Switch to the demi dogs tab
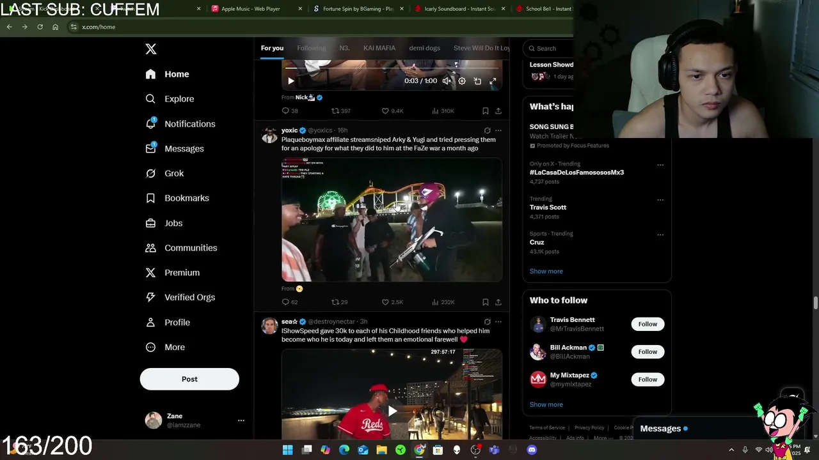This screenshot has height=460, width=819. click(425, 49)
